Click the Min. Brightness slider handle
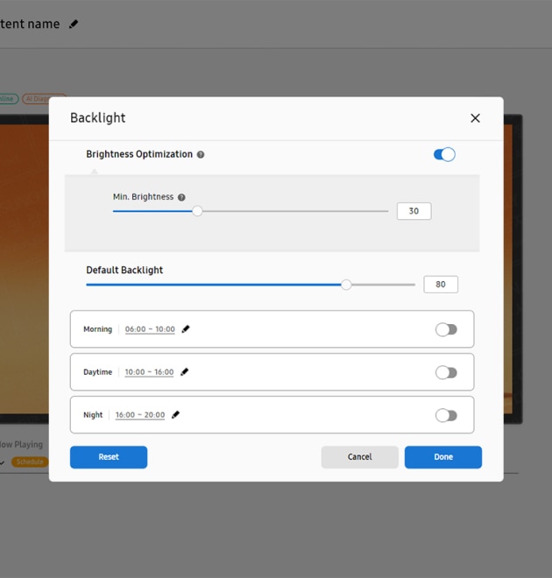This screenshot has width=552, height=578. [x=197, y=211]
